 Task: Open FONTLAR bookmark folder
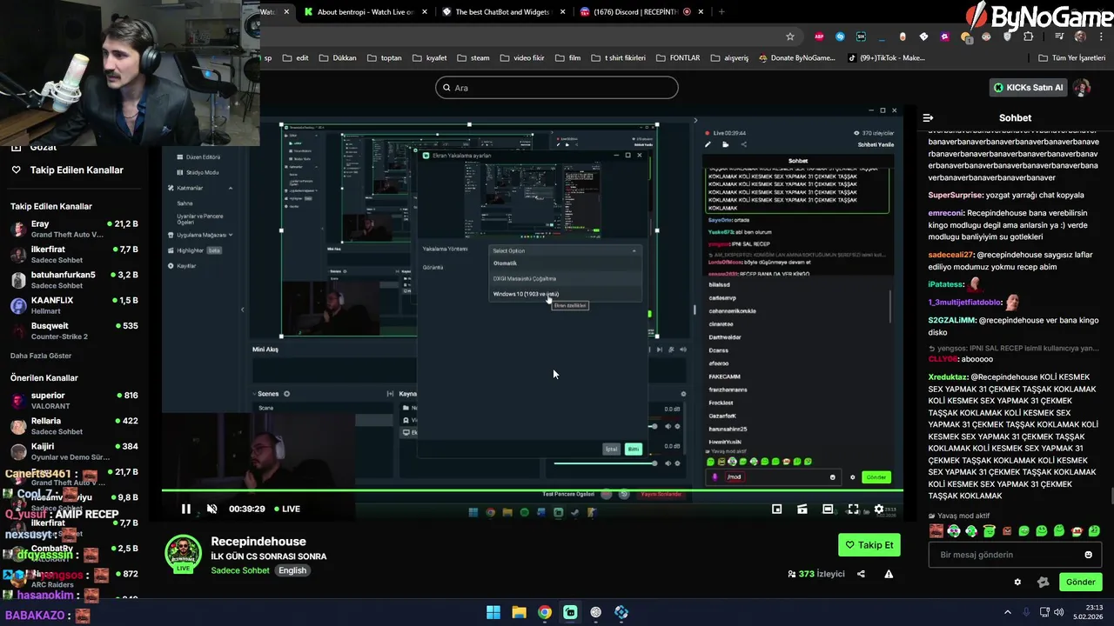pyautogui.click(x=678, y=58)
